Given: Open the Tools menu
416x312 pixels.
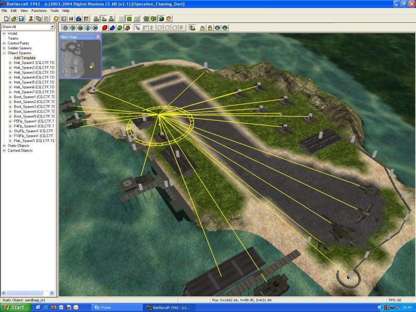Looking at the screenshot, I should 55,10.
